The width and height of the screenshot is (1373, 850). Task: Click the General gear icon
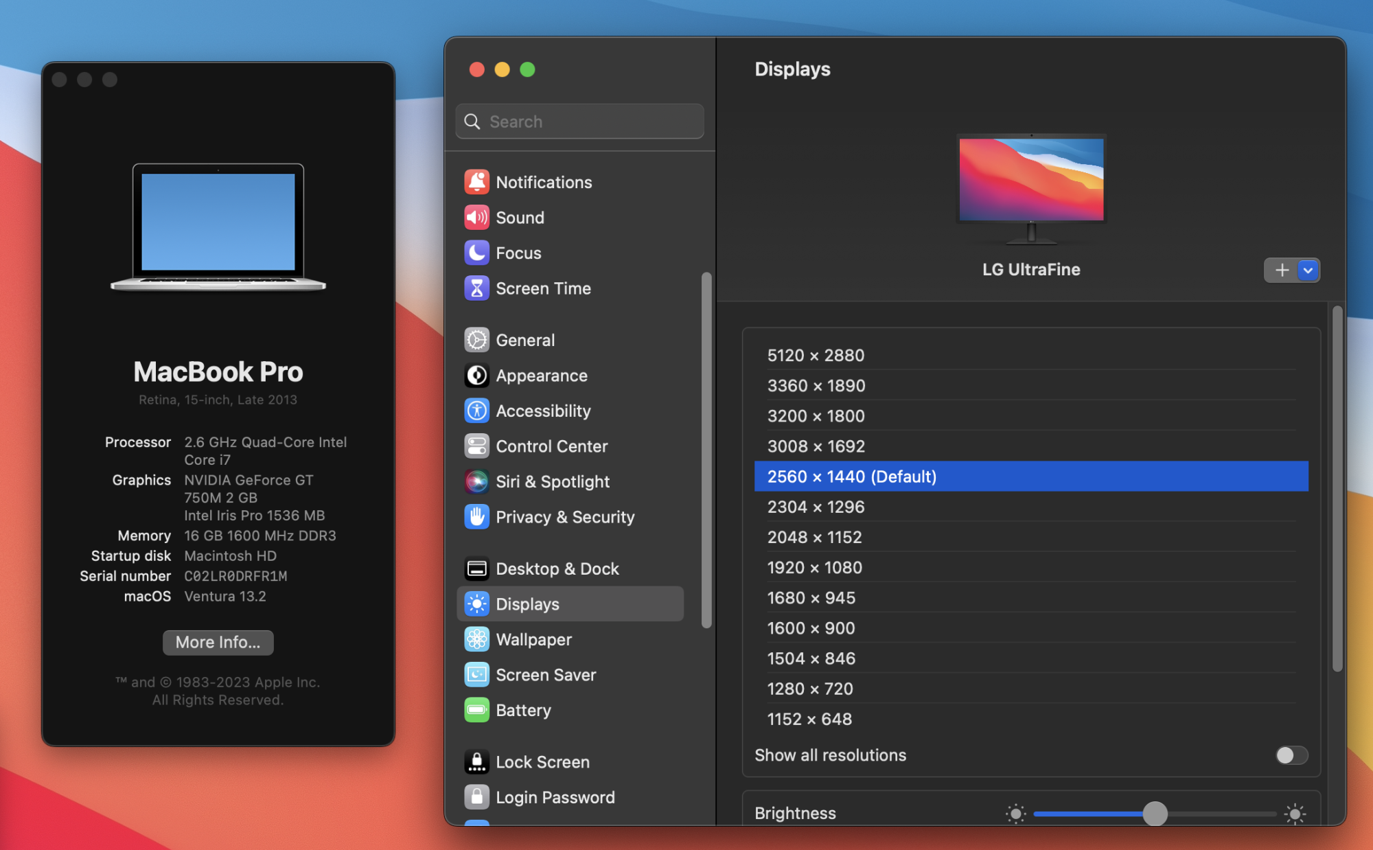476,340
